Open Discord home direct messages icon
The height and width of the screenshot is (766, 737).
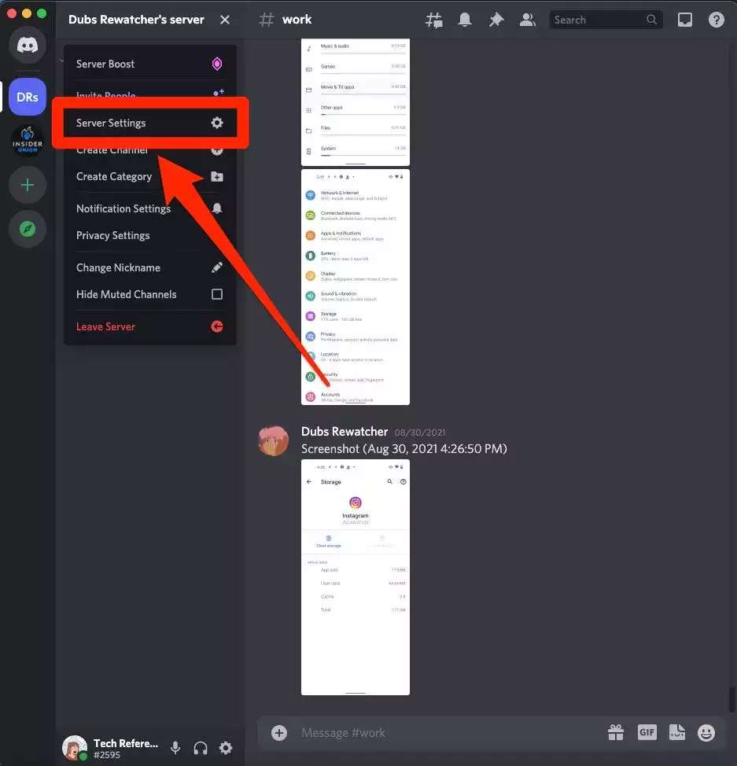[28, 46]
